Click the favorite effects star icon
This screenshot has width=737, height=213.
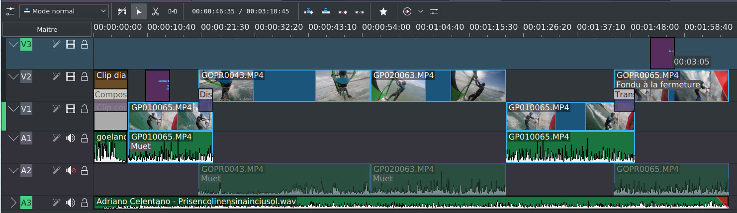[x=383, y=11]
